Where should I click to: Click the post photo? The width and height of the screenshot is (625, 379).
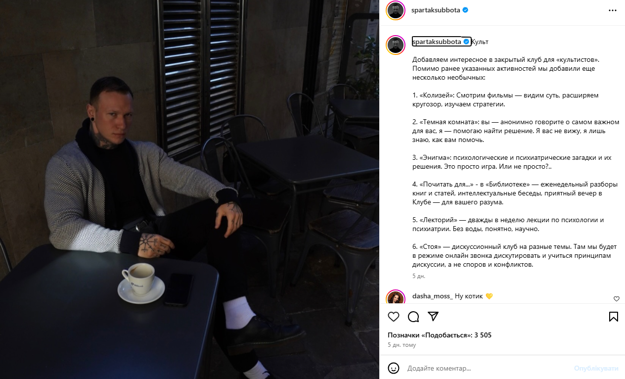point(190,189)
